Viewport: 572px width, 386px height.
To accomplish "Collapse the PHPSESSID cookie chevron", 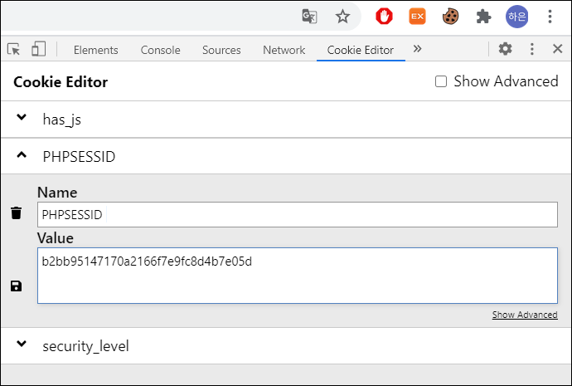I will 22,155.
